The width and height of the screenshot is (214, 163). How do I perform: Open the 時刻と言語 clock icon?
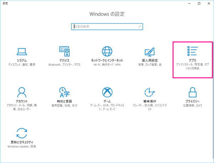click(65, 92)
